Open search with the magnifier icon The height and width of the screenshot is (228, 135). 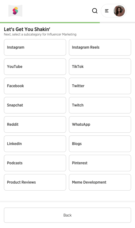(95, 11)
